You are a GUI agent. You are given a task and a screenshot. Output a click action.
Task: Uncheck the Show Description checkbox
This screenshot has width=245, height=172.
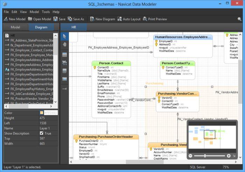[x=42, y=133]
